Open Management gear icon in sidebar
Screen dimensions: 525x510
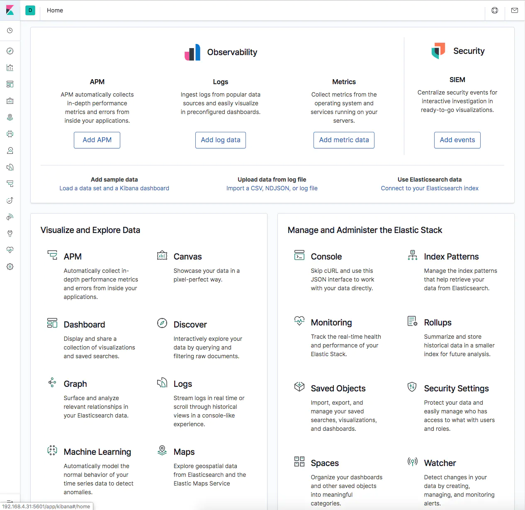(10, 267)
